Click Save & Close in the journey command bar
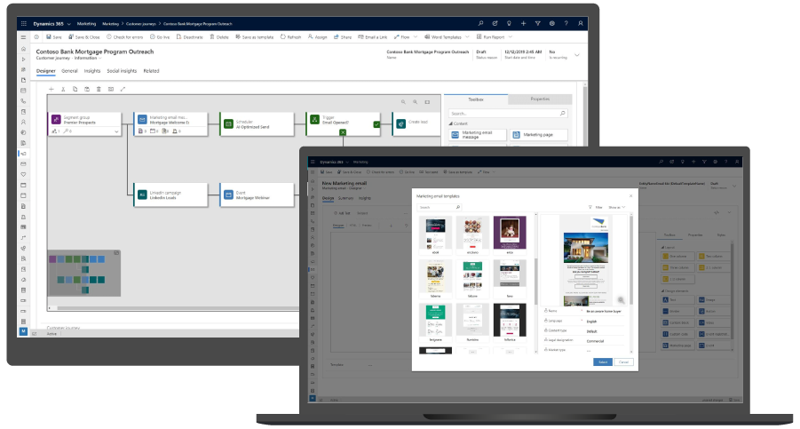800x429 pixels. click(x=84, y=37)
